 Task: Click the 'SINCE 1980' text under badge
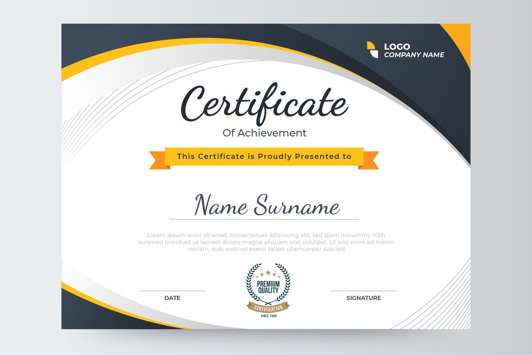(269, 316)
